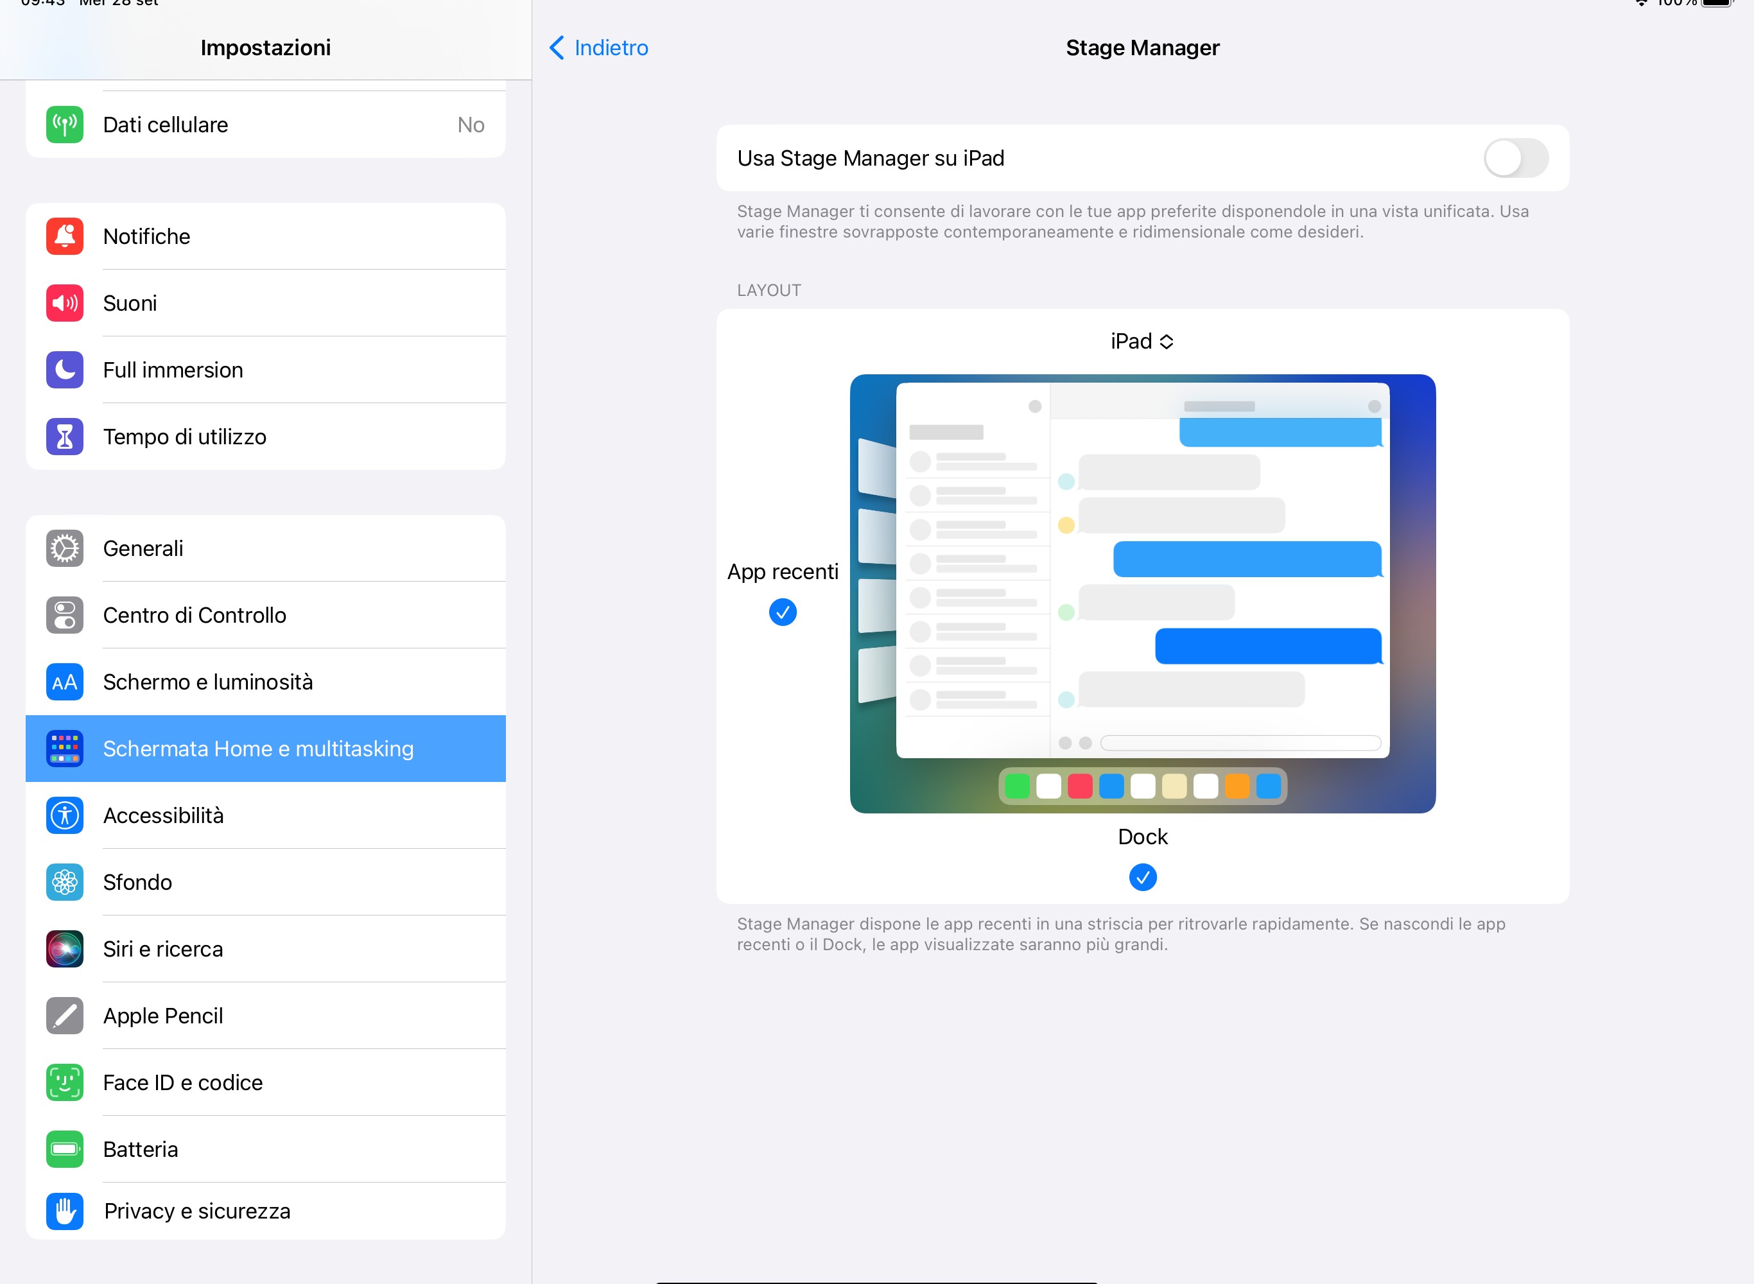Screen dimensions: 1754x1284
Task: Open Face ID e codice icon
Action: point(64,1082)
